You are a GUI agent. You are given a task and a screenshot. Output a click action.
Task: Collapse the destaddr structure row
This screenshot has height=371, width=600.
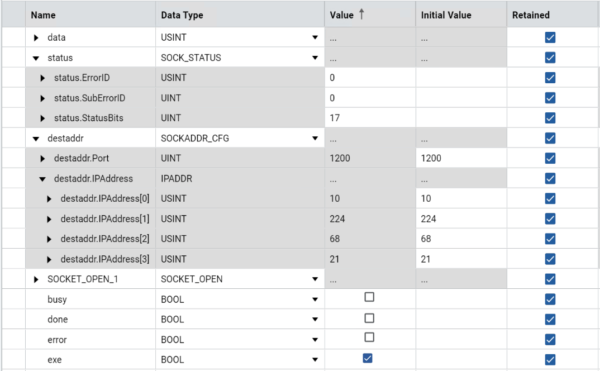coord(37,139)
